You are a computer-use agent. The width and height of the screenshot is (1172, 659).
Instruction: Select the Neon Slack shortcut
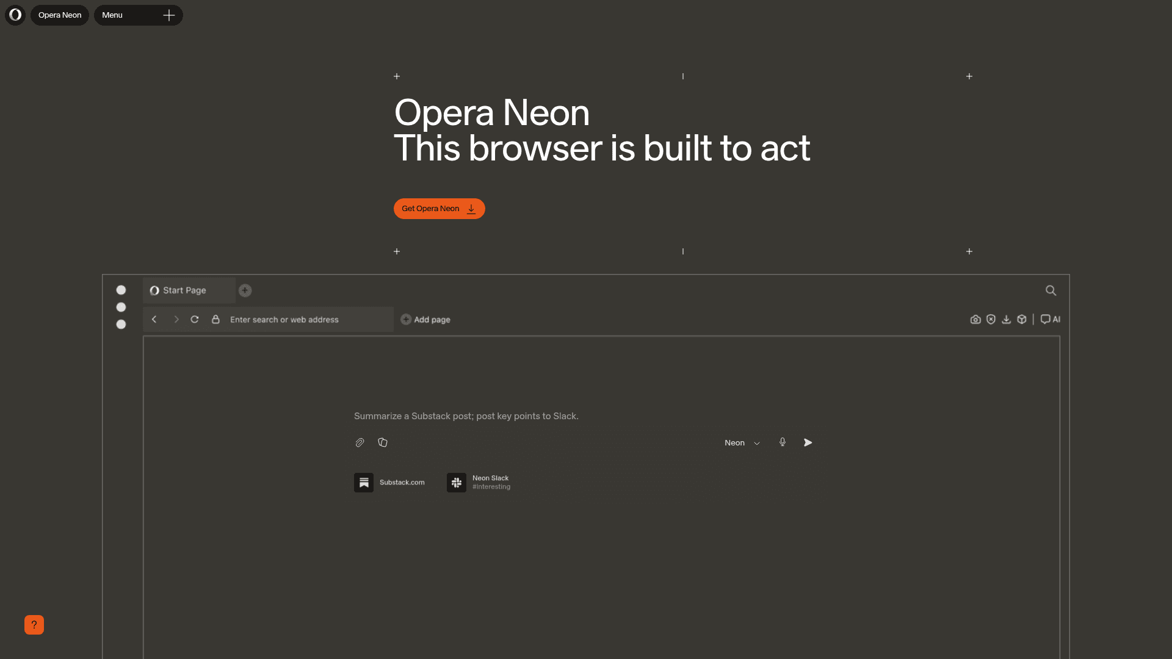479,483
